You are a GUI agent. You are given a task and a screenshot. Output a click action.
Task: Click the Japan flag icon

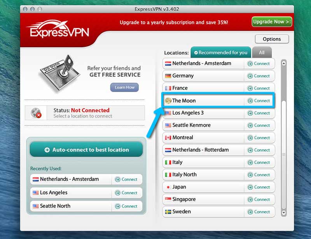coord(168,187)
